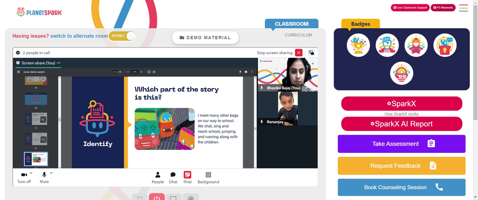Screen dimensions: 478x200
Task: Zoom out PDF with minus button
Action: tap(128, 72)
